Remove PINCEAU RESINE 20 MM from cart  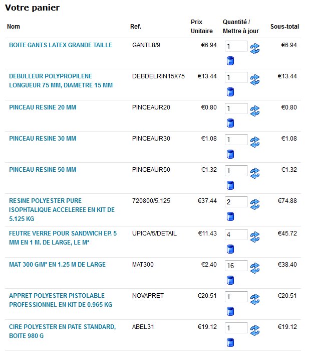click(230, 124)
